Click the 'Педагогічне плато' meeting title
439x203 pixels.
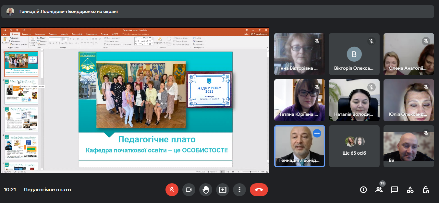click(47, 190)
